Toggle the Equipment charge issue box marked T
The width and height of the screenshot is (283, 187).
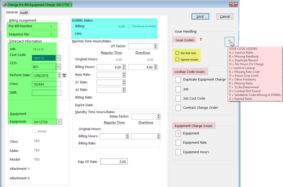178,134
